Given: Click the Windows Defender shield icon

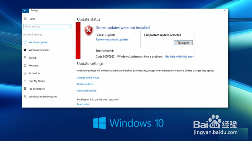Looking at the screenshot, I should (25, 50).
